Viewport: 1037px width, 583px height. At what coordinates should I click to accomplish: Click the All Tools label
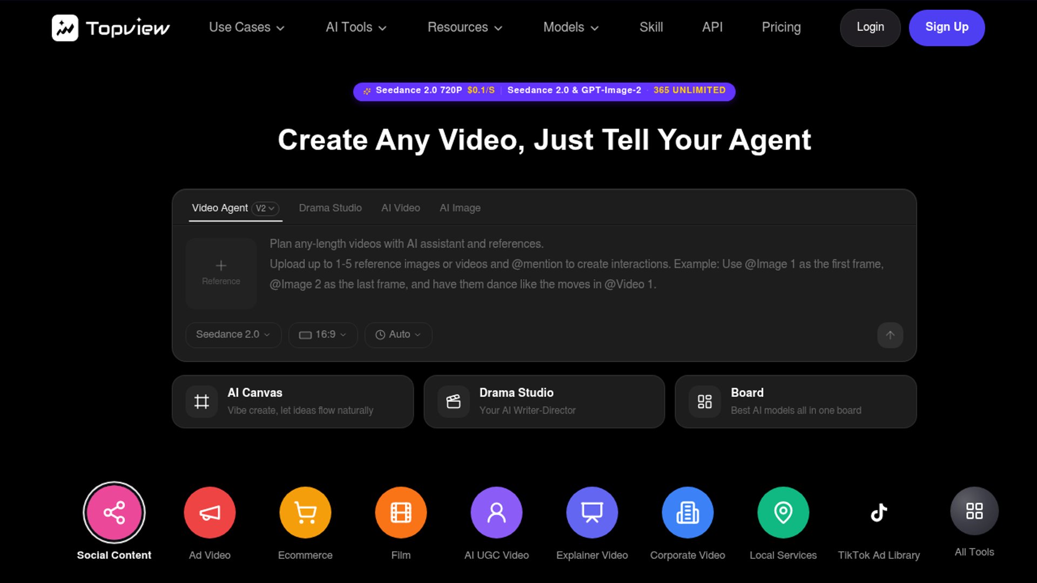pos(974,552)
